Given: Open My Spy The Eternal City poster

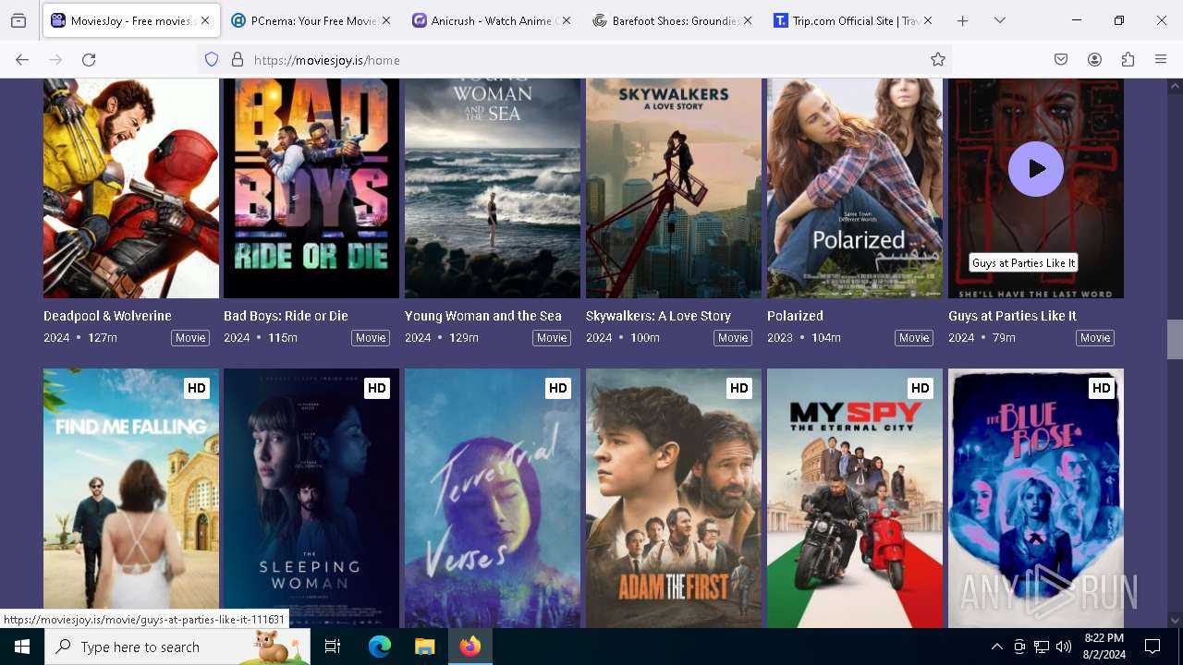Looking at the screenshot, I should click(855, 498).
